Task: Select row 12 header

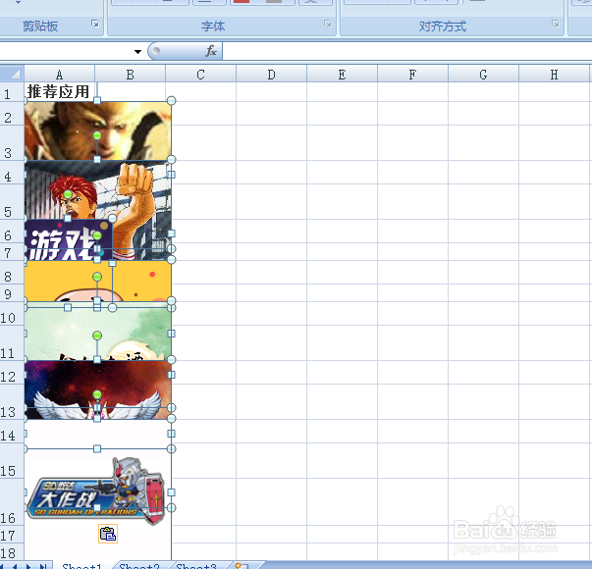Action: coord(12,373)
